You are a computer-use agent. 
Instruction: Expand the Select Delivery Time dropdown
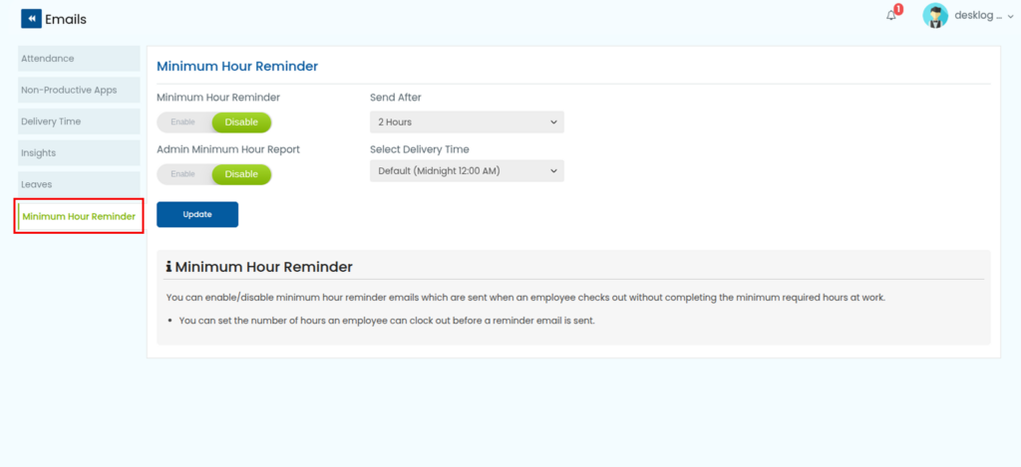(467, 171)
